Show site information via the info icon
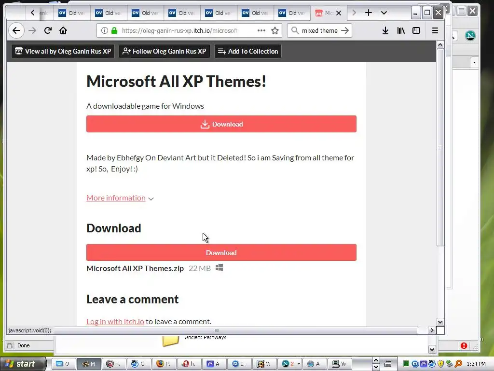Image resolution: width=494 pixels, height=371 pixels. [105, 30]
